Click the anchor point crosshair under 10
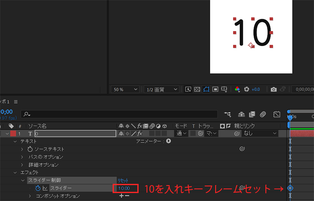Screen dimensions: 314x201 click(251, 45)
